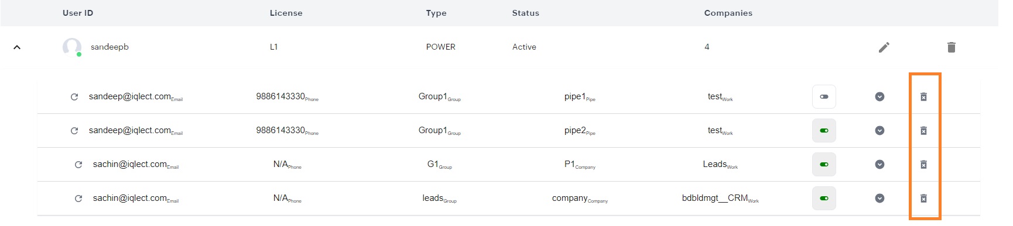Switch off the toggle in the Leads row
The image size is (1013, 226).
824,165
